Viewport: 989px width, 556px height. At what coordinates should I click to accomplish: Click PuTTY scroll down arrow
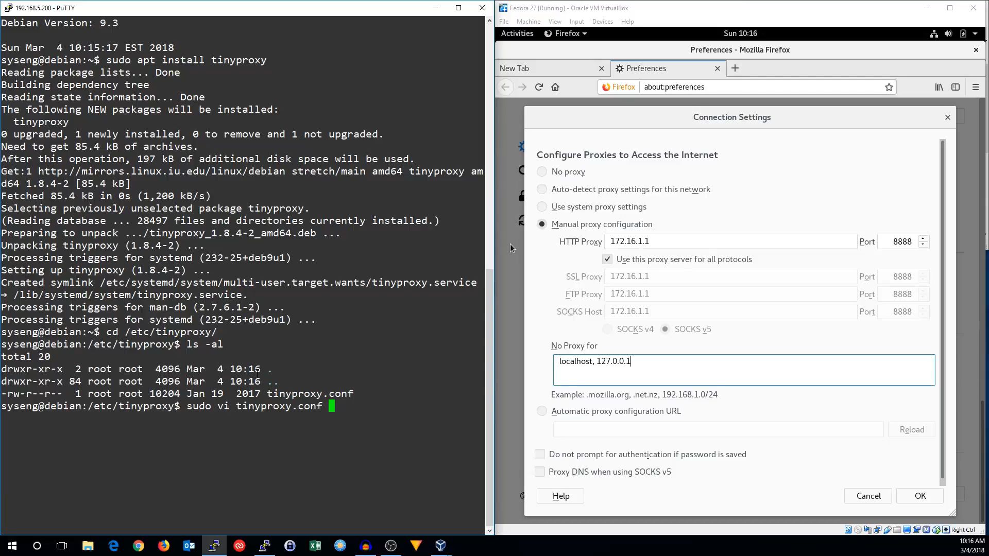(x=489, y=530)
